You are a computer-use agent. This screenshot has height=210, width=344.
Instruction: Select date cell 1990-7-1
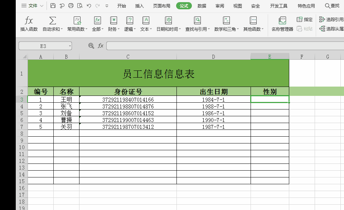click(x=213, y=120)
